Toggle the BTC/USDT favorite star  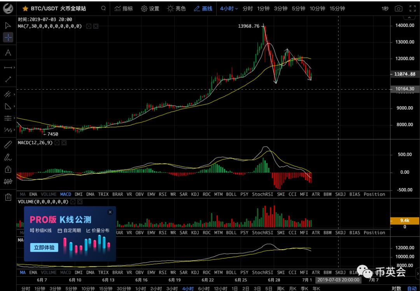25,9
